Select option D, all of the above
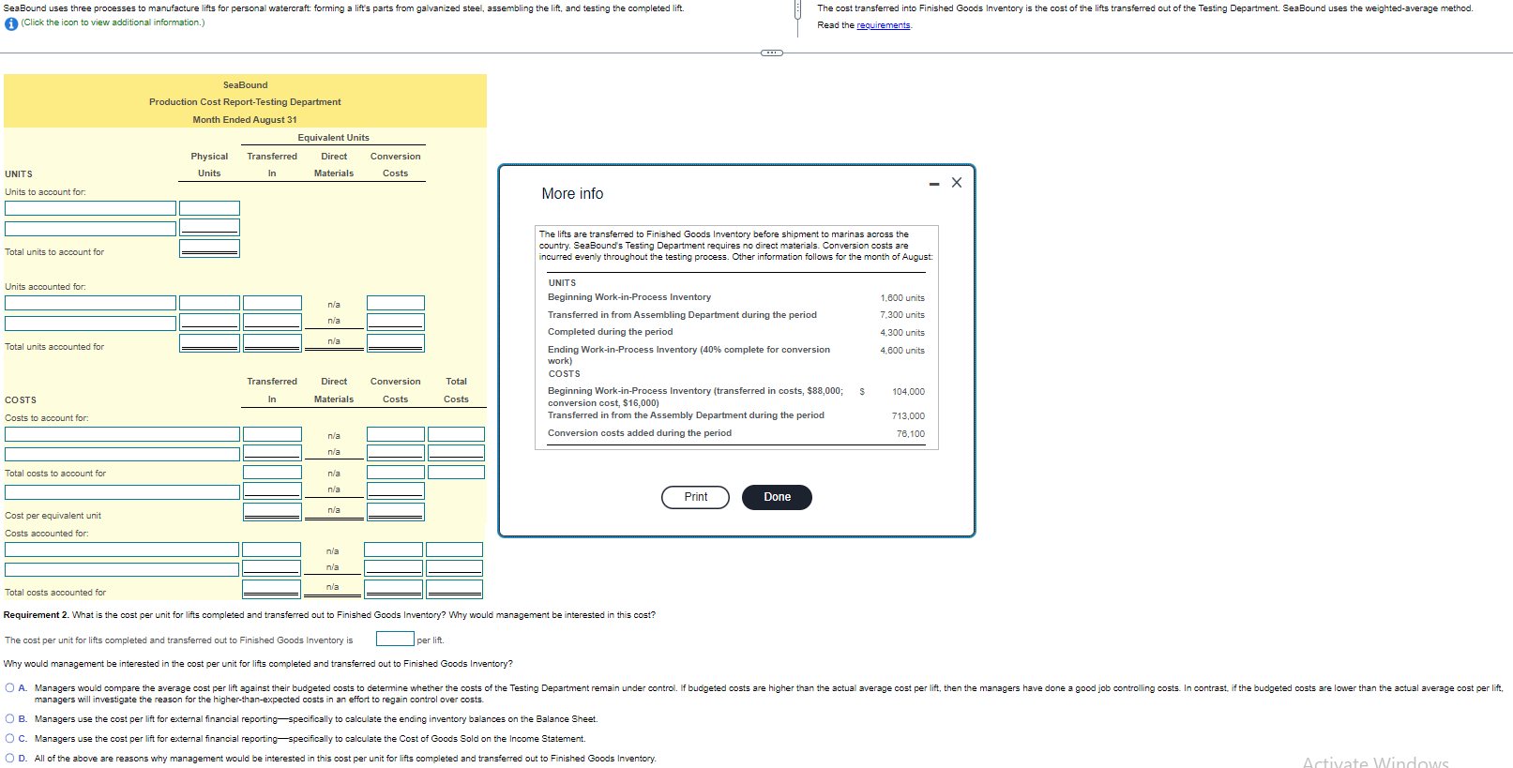1513x768 pixels. click(x=9, y=759)
